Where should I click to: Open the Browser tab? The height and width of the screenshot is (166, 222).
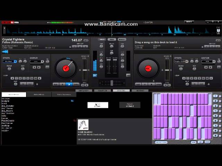(84, 91)
